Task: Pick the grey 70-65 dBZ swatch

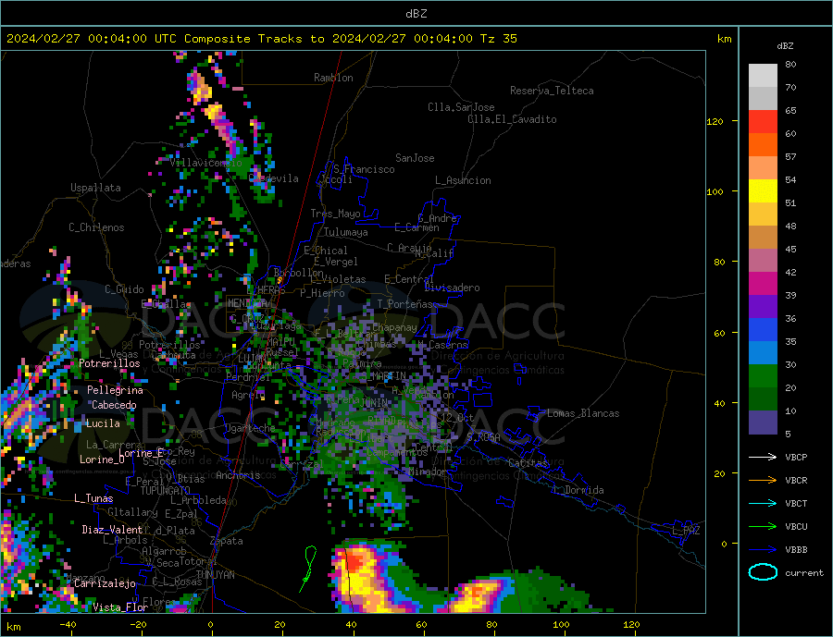Action: pos(763,98)
